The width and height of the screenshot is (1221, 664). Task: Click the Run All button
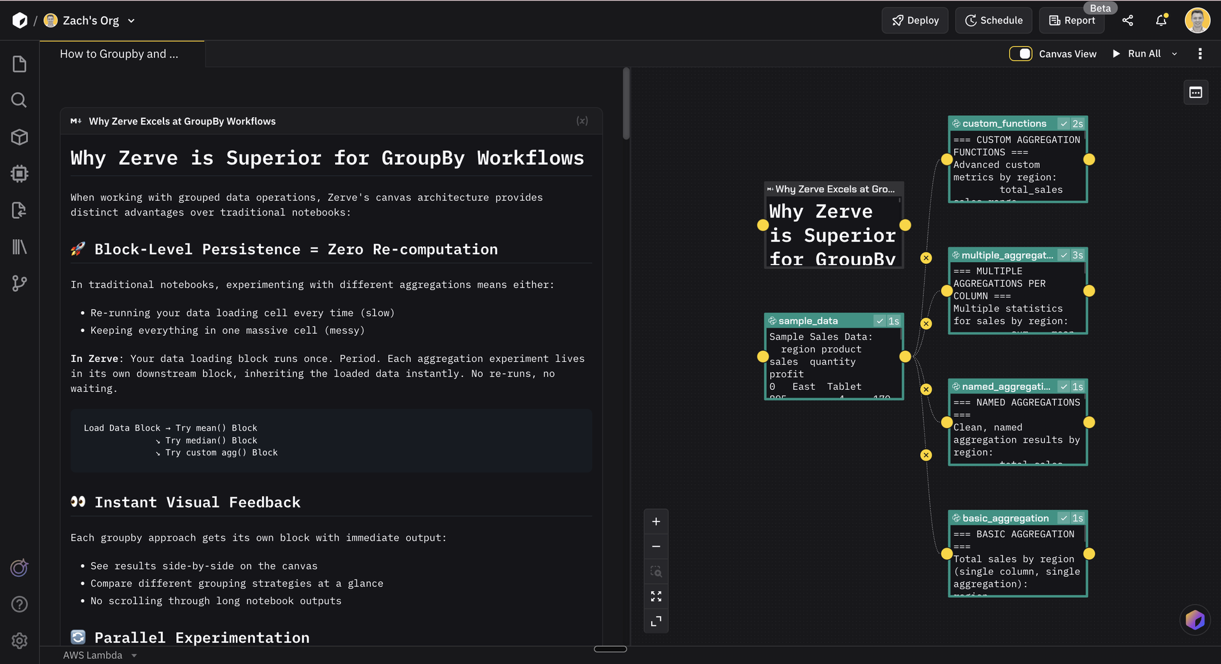point(1136,54)
